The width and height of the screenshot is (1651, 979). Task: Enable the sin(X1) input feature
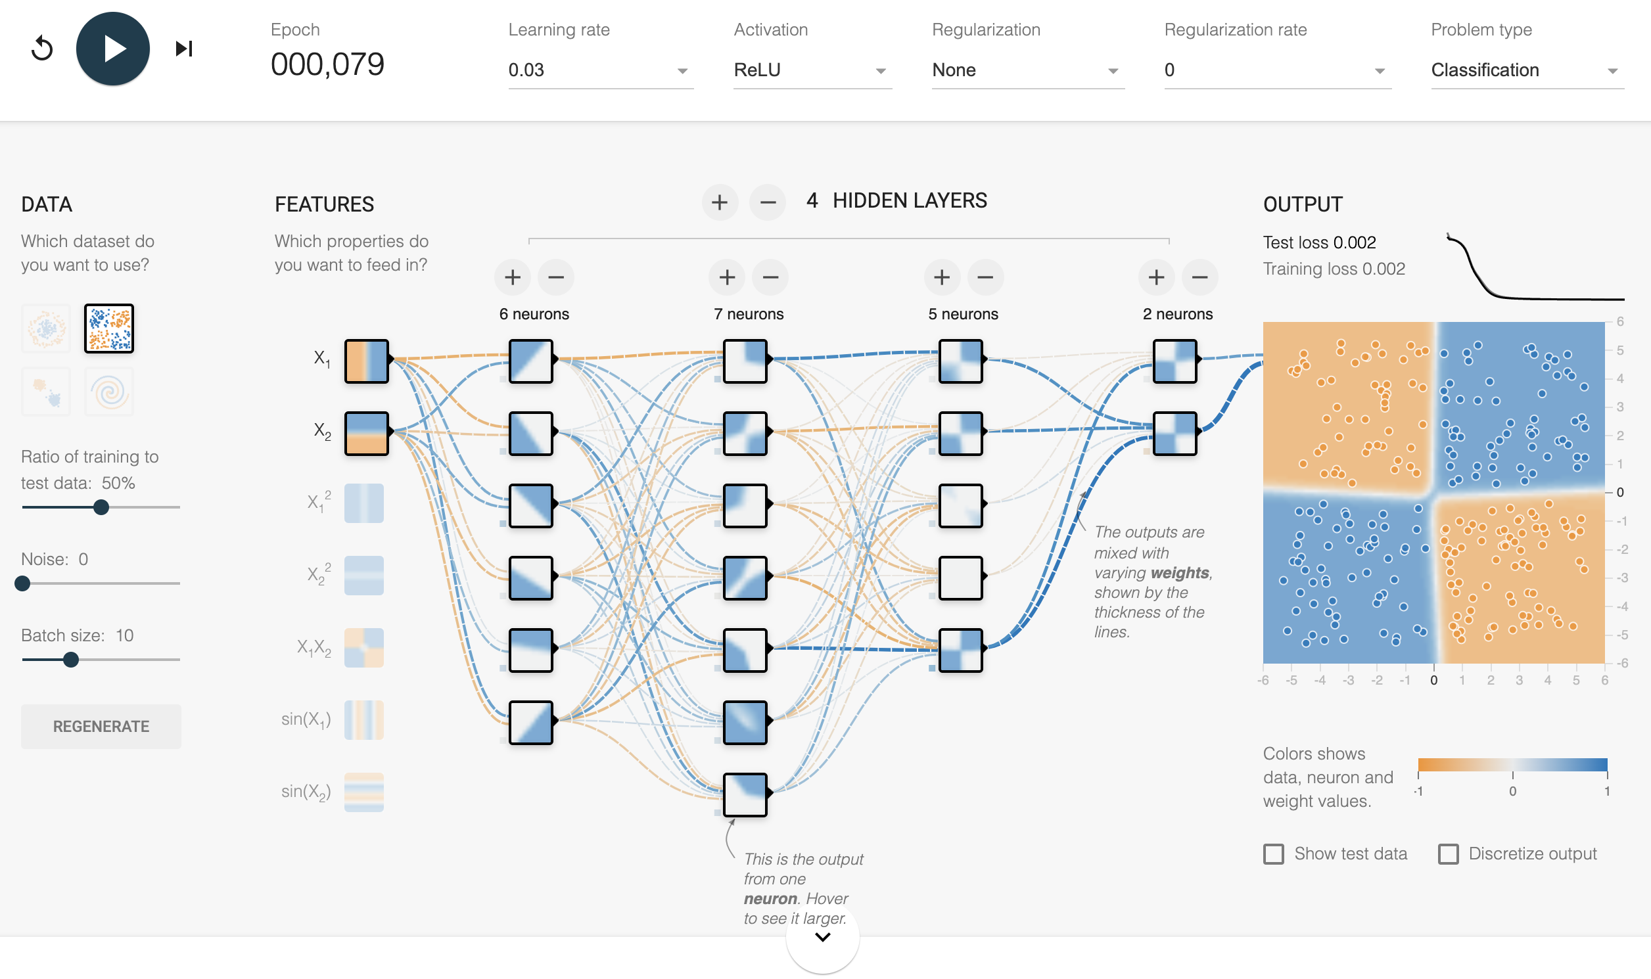click(x=363, y=719)
